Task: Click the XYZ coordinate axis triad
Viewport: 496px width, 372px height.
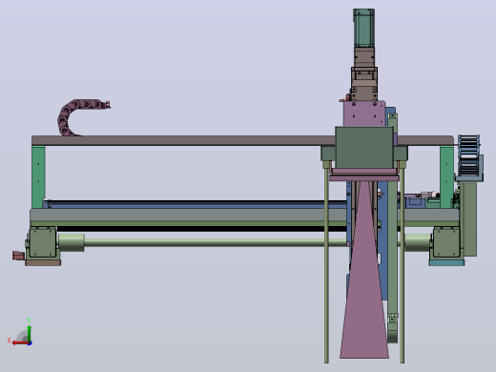Action: [x=20, y=332]
